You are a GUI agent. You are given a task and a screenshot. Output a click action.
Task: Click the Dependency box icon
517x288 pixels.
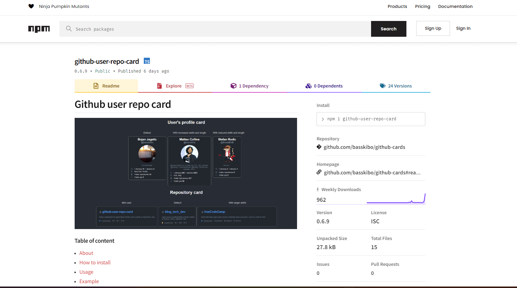click(233, 86)
